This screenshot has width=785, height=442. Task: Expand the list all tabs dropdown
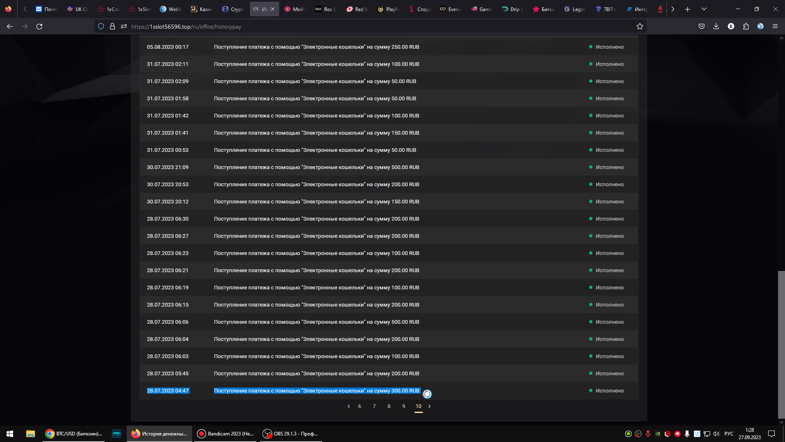tap(704, 9)
